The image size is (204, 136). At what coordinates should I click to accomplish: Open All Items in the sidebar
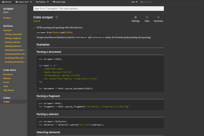[x=7, y=18]
